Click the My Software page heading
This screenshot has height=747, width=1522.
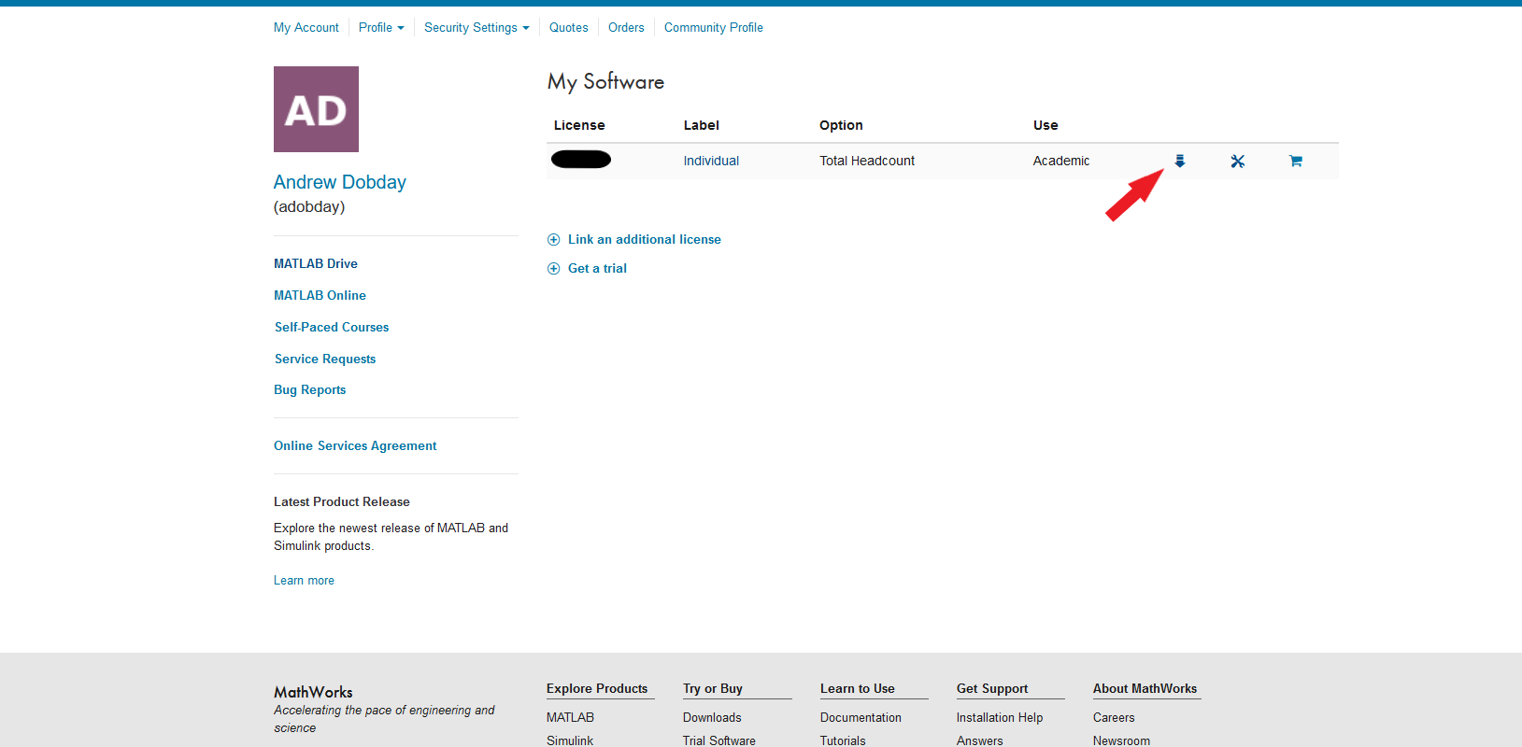coord(605,82)
